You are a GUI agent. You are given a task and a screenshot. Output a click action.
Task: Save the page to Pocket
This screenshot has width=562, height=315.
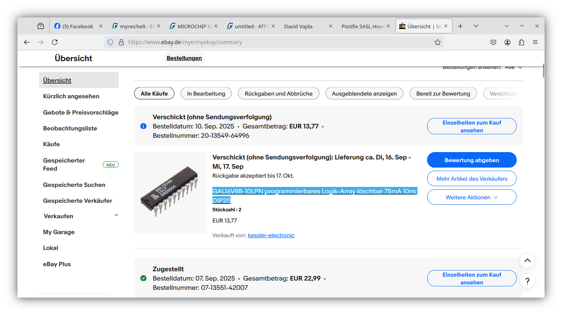coord(493,42)
